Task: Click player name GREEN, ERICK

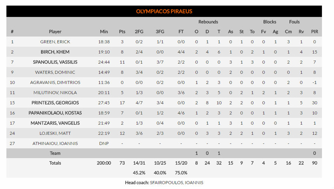Action: (55, 42)
